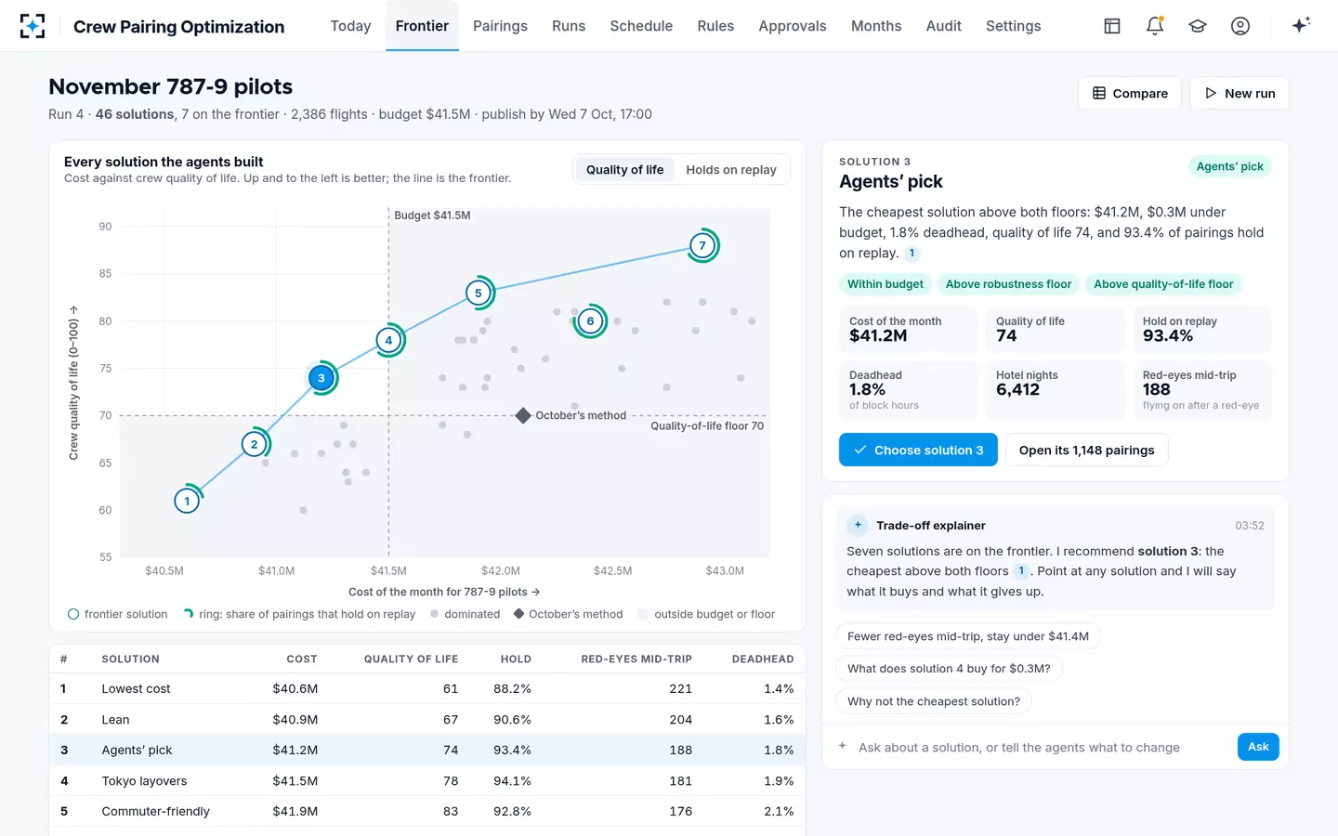Click the Agents' pick badge
This screenshot has height=836, width=1338.
coord(1229,166)
